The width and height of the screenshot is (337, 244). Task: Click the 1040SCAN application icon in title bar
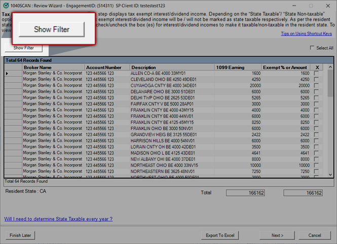(6, 5)
